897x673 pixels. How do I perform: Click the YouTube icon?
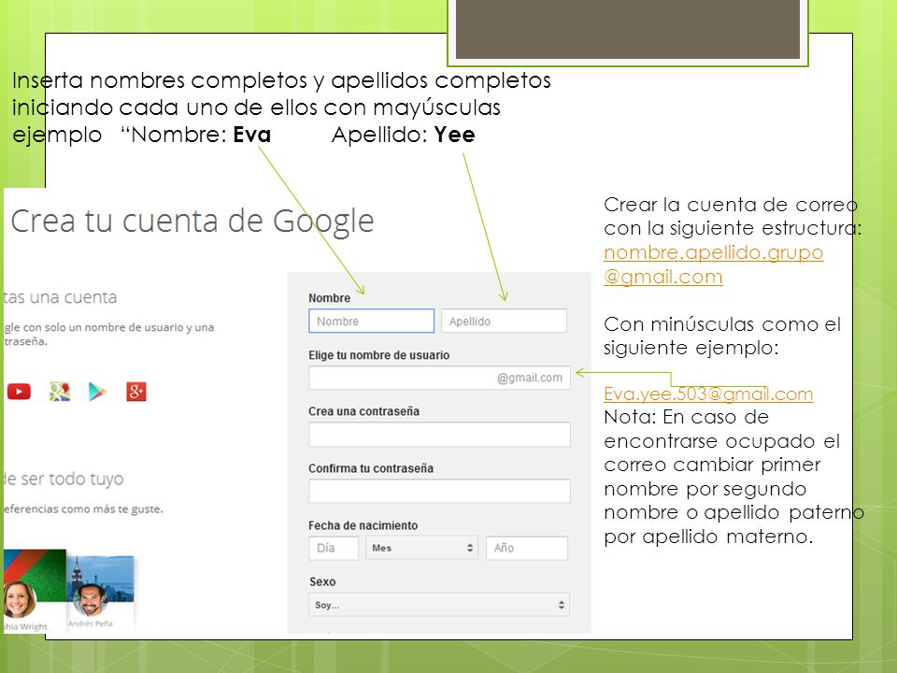click(19, 392)
